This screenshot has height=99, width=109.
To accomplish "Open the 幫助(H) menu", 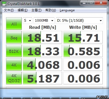I will coord(51,10).
